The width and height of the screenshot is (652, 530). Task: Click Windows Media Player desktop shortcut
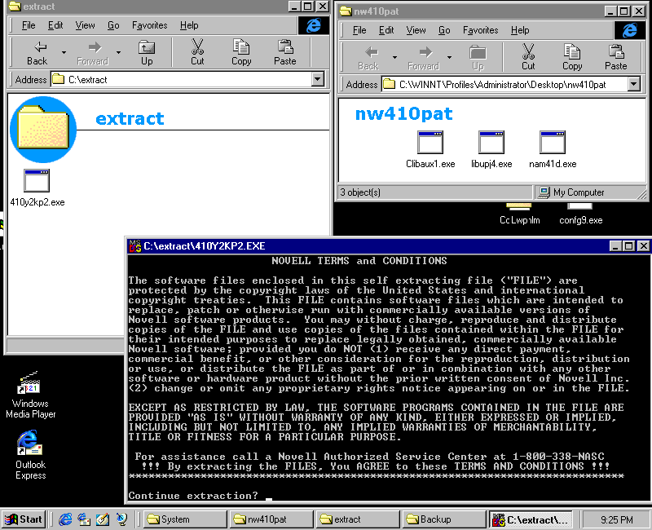click(x=30, y=395)
